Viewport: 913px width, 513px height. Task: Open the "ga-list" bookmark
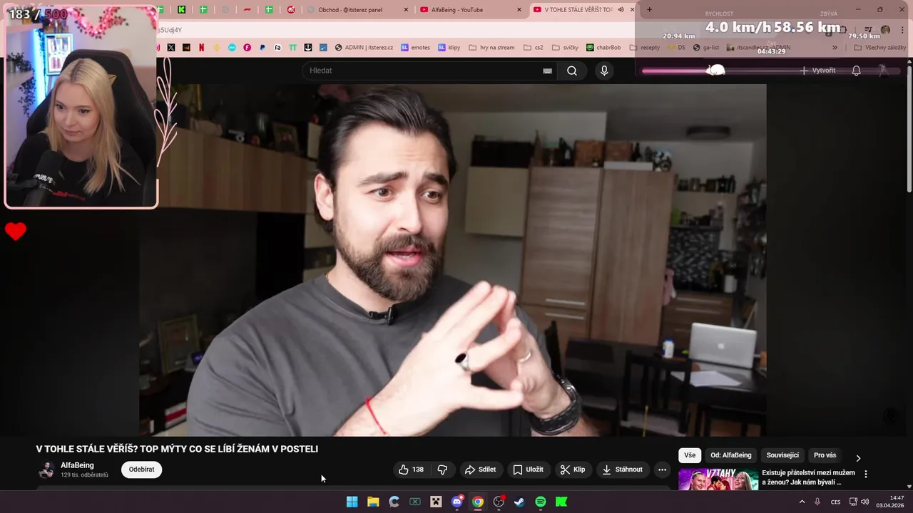click(x=706, y=48)
